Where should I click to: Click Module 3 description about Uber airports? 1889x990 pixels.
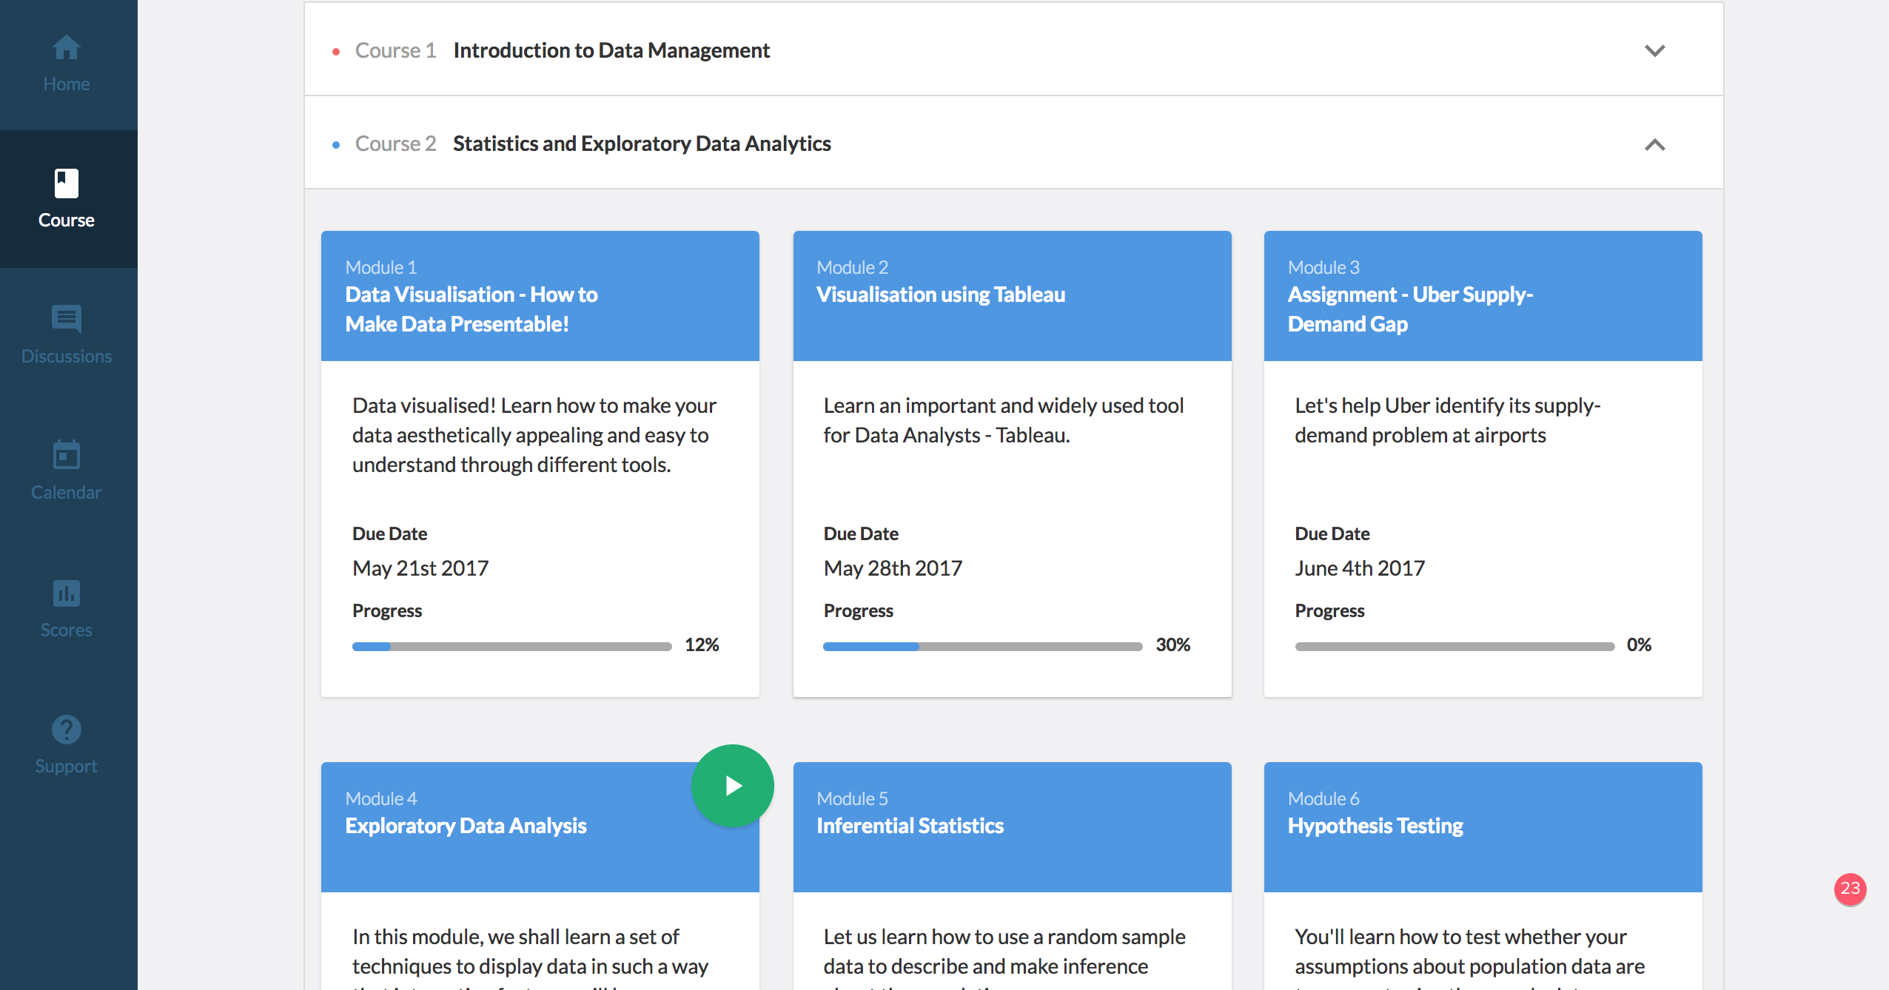(x=1447, y=420)
